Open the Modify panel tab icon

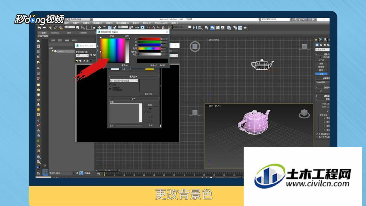click(321, 40)
